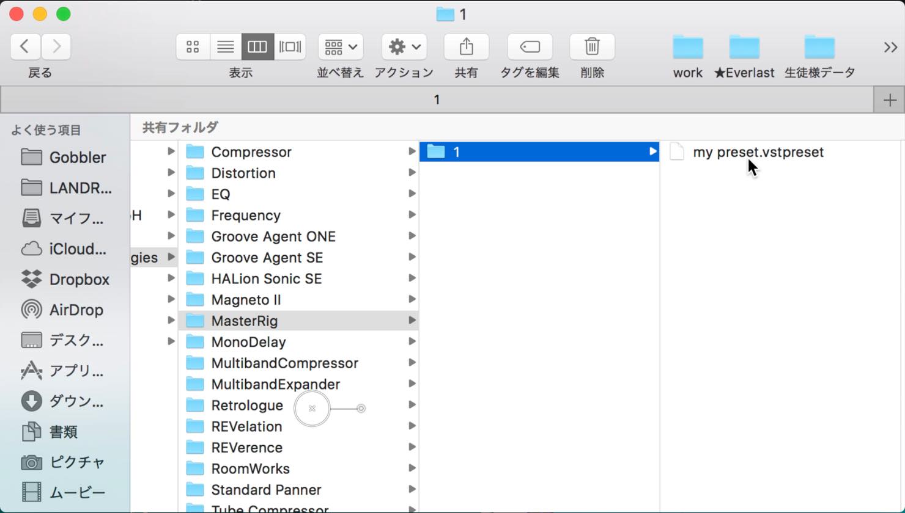
Task: Open Dropbox in the sidebar
Action: (65, 279)
